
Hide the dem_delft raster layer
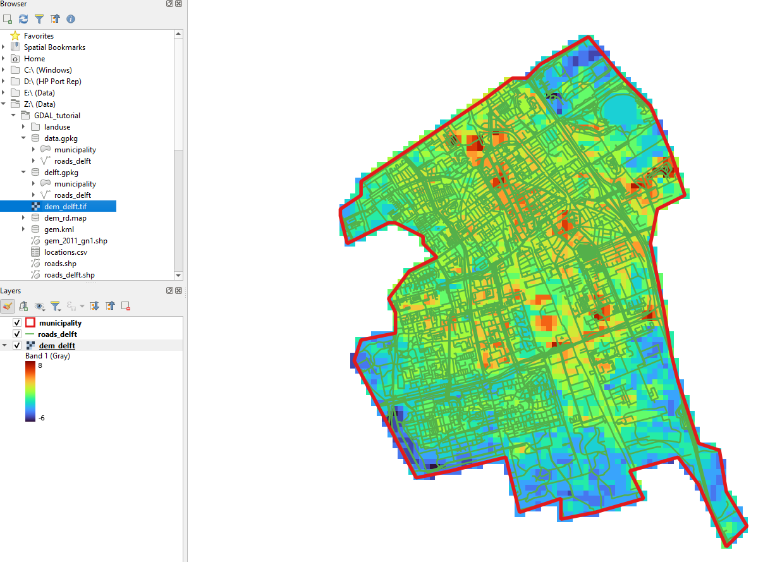(17, 346)
